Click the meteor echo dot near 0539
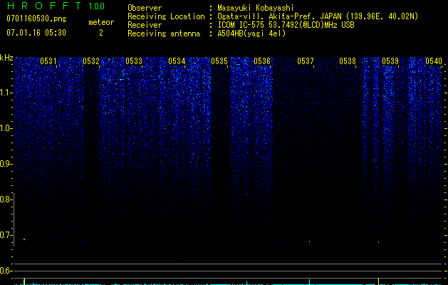 click(379, 242)
